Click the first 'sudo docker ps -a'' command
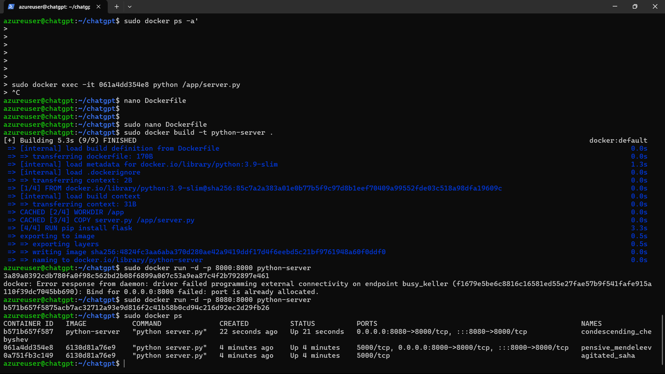This screenshot has width=665, height=374. pyautogui.click(x=161, y=21)
